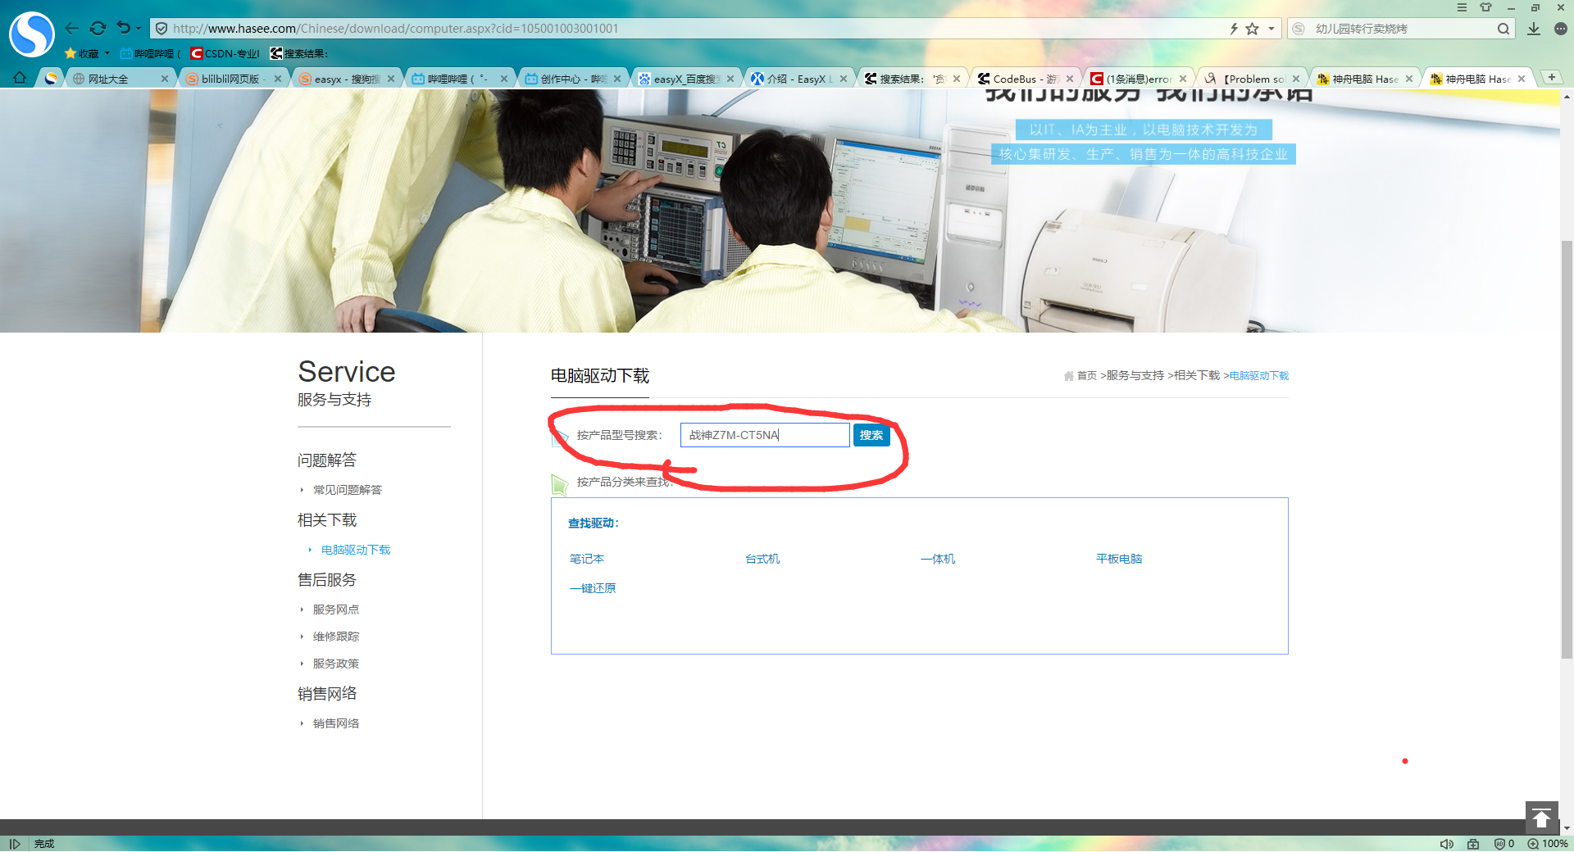Viewport: 1574px width, 852px height.
Task: Open 服务政策 in the sidebar
Action: [336, 664]
